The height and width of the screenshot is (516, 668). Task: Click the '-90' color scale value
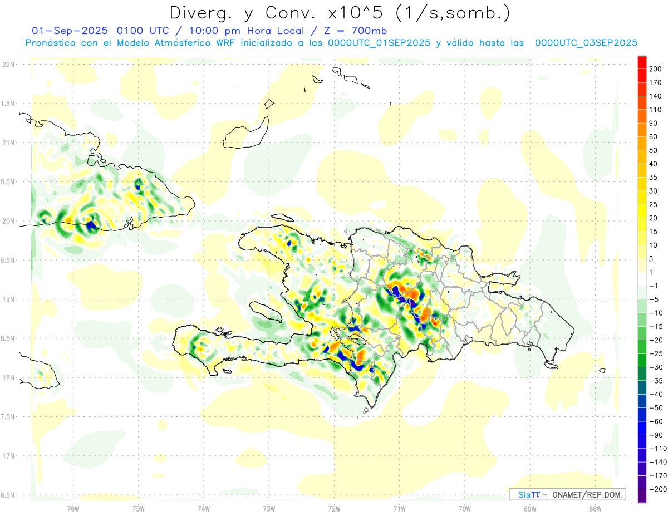coord(656,435)
